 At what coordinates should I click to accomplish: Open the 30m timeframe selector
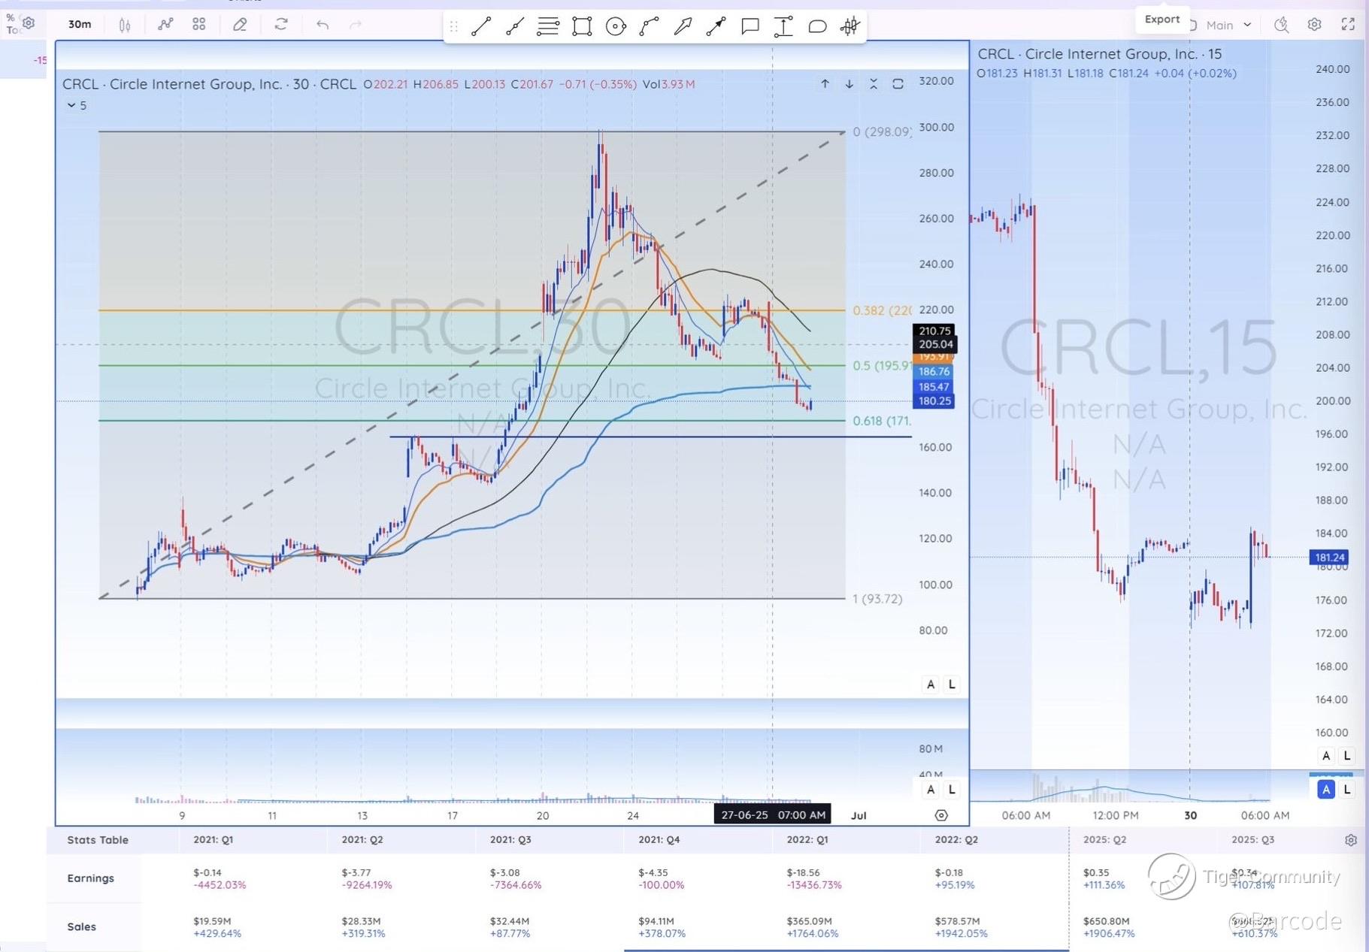click(80, 24)
